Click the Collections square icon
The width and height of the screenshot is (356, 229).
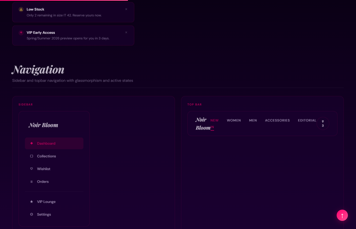pyautogui.click(x=32, y=156)
